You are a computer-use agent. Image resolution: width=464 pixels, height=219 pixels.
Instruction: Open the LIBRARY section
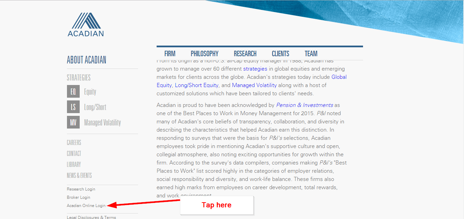pos(73,164)
